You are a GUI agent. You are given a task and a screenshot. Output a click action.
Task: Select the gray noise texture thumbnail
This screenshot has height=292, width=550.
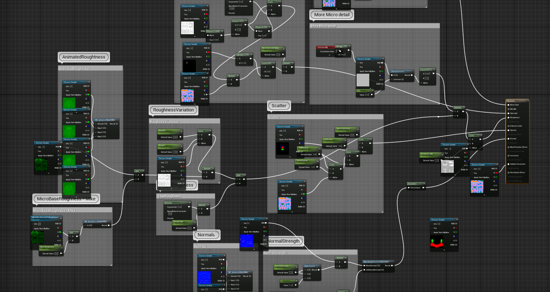[x=447, y=167]
